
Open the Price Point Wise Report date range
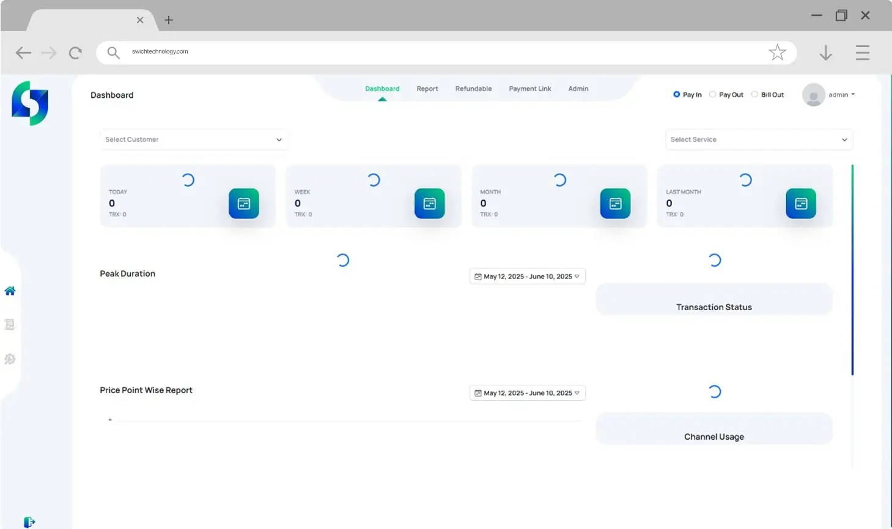(x=527, y=393)
